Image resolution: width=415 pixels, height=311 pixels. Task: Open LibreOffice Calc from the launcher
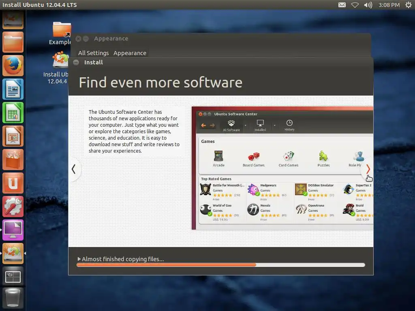[13, 113]
